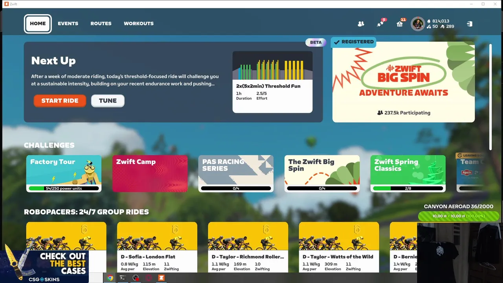Image resolution: width=503 pixels, height=283 pixels.
Task: Click the Challenges section heading
Action: [49, 145]
